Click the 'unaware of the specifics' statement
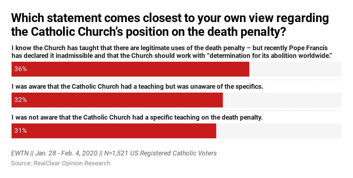 tap(137, 87)
